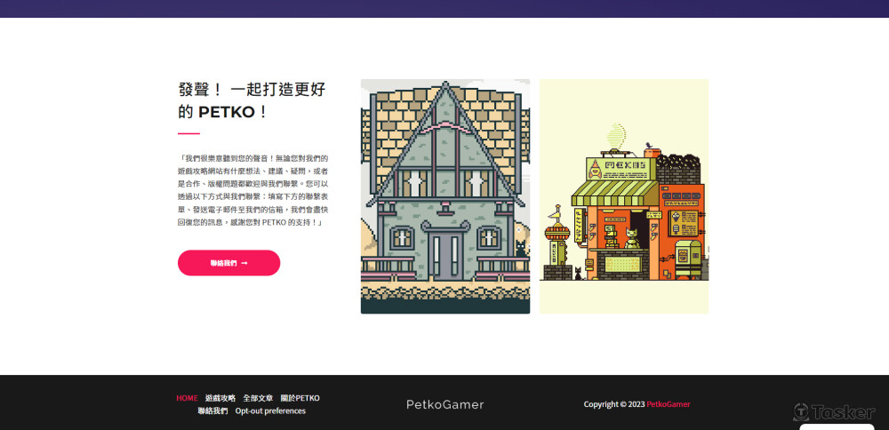Screen dimensions: 889x430
Task: Click the arrow icon inside the pink button
Action: (x=244, y=263)
